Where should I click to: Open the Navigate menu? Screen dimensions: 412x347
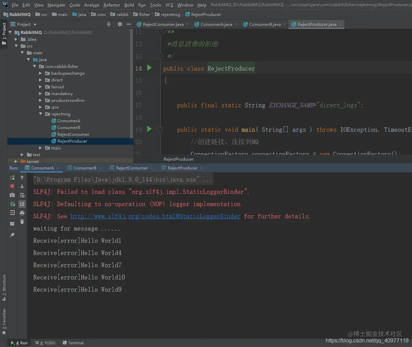pyautogui.click(x=56, y=5)
